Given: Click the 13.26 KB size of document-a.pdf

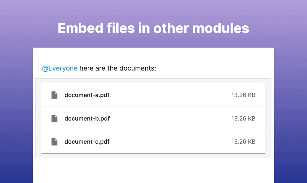Looking at the screenshot, I should pos(243,95).
